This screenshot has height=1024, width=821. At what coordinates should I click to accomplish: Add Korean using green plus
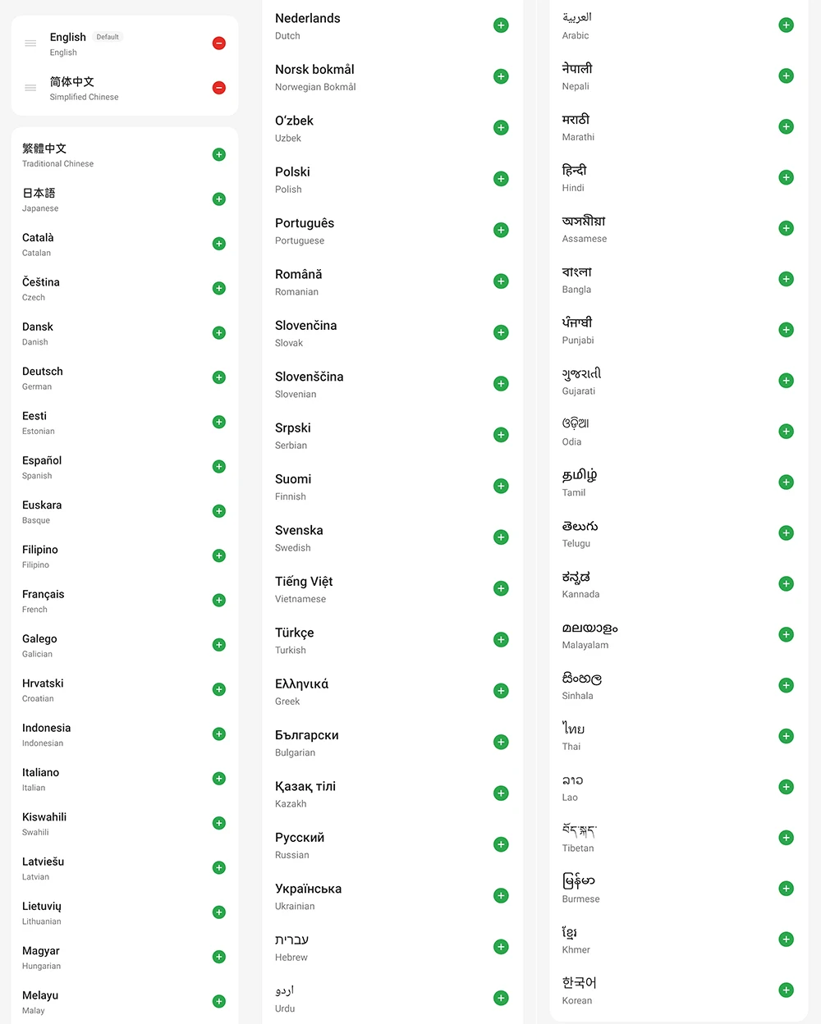click(x=786, y=990)
